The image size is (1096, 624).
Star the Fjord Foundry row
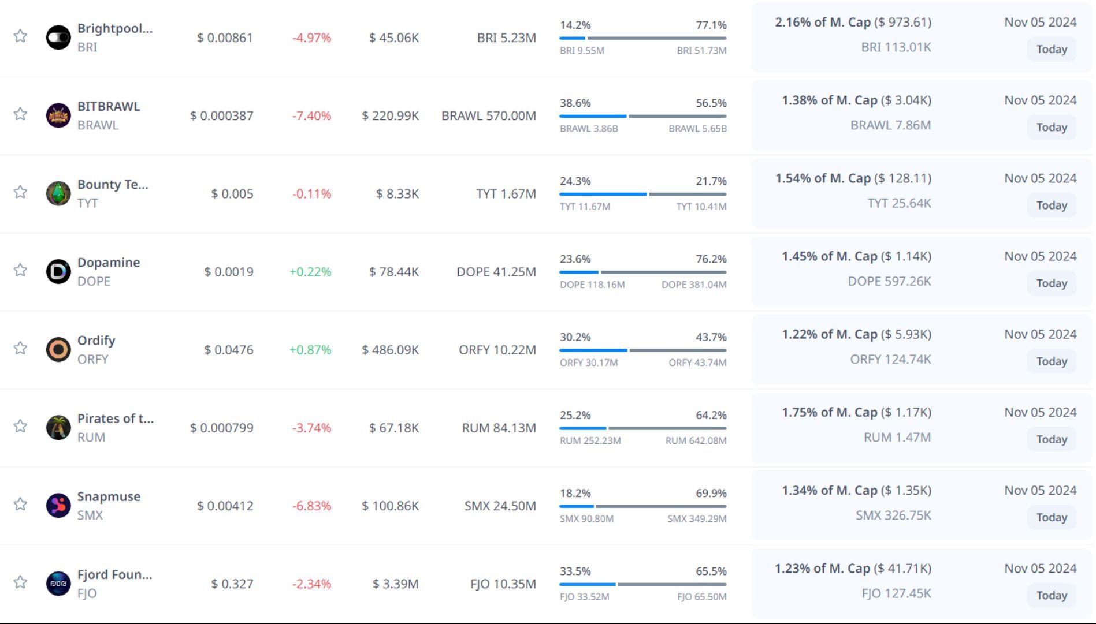[x=20, y=582]
